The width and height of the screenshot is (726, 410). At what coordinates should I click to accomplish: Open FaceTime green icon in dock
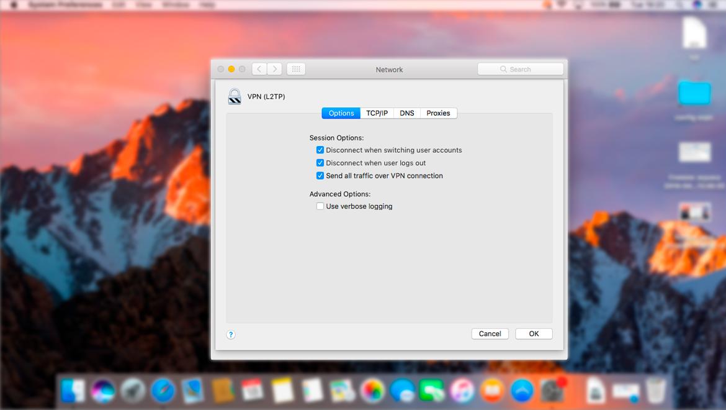(x=431, y=391)
